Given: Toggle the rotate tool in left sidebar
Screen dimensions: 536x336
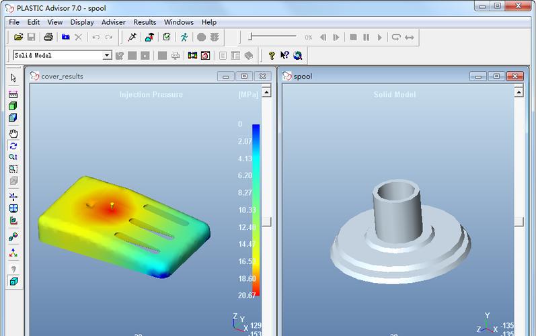Looking at the screenshot, I should click(13, 146).
